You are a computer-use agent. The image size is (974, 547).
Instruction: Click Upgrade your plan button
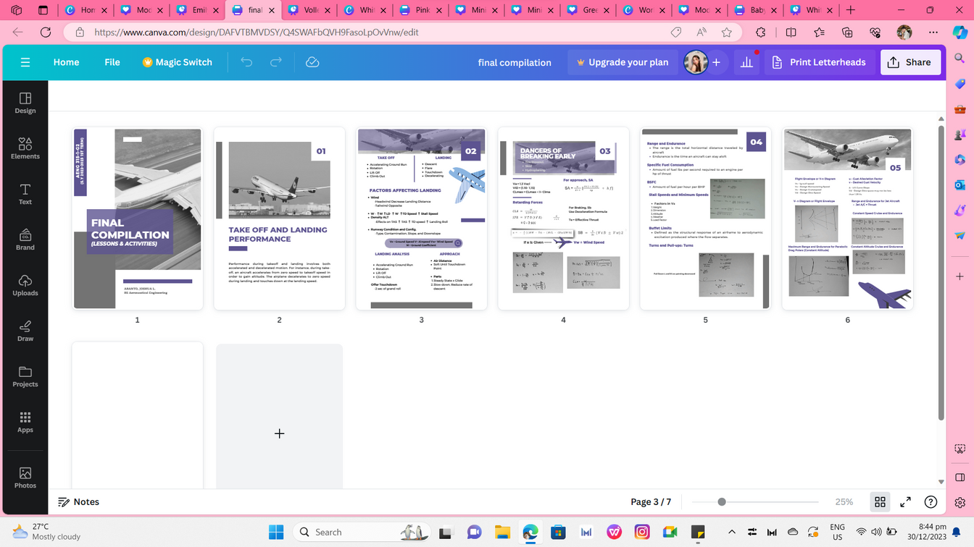pyautogui.click(x=622, y=62)
